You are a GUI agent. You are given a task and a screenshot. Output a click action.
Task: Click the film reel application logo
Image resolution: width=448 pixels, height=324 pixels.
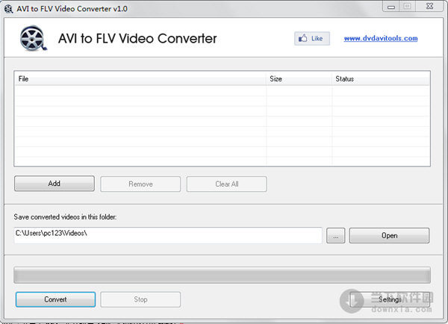click(x=33, y=38)
